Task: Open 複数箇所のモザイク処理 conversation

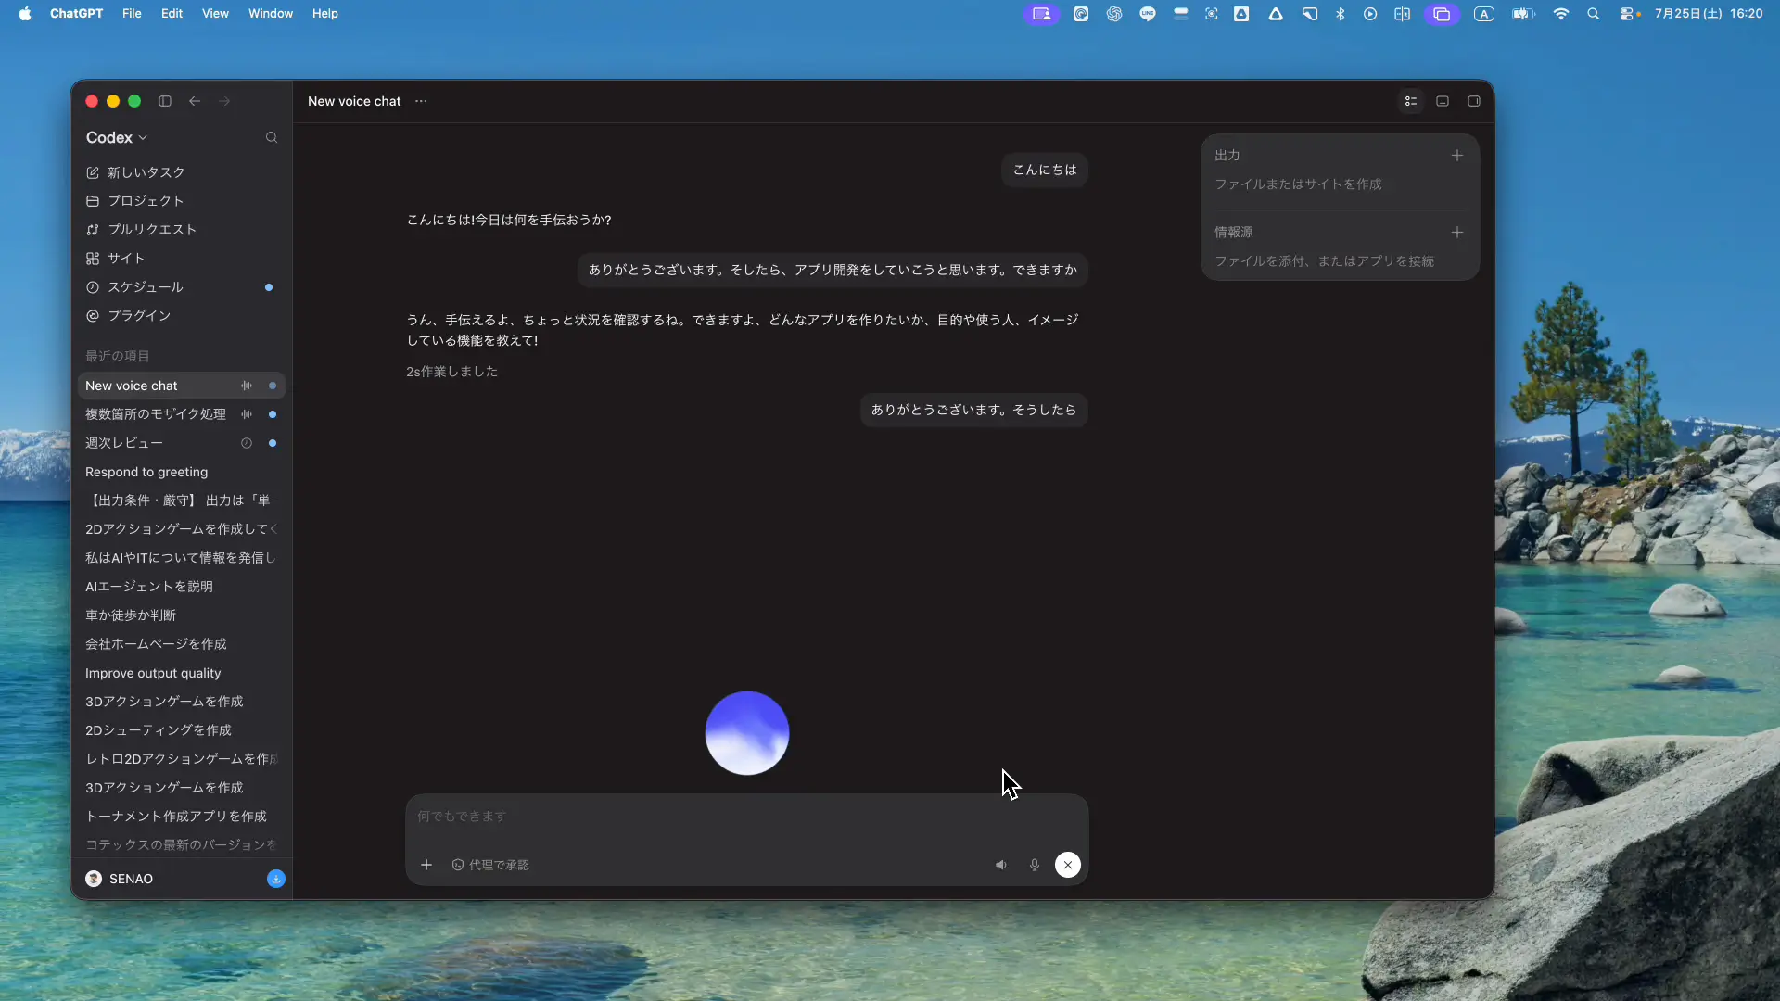Action: tap(182, 414)
